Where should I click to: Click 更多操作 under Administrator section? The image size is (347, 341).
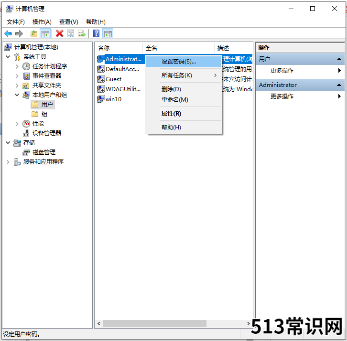point(282,96)
